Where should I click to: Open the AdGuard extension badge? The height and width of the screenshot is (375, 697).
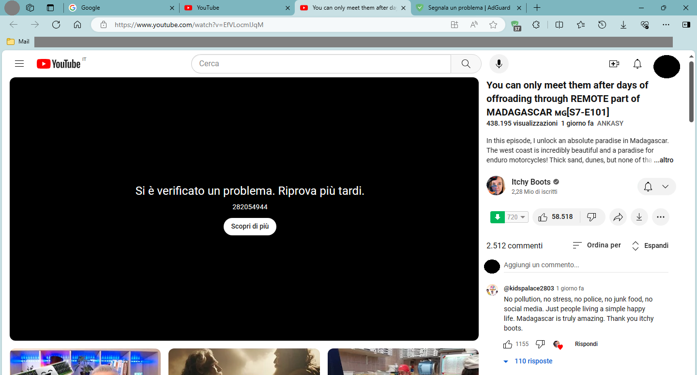[x=515, y=25]
